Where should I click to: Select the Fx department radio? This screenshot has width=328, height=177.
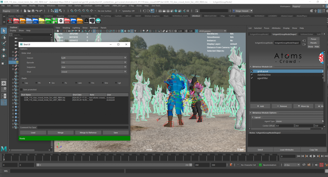[63, 83]
